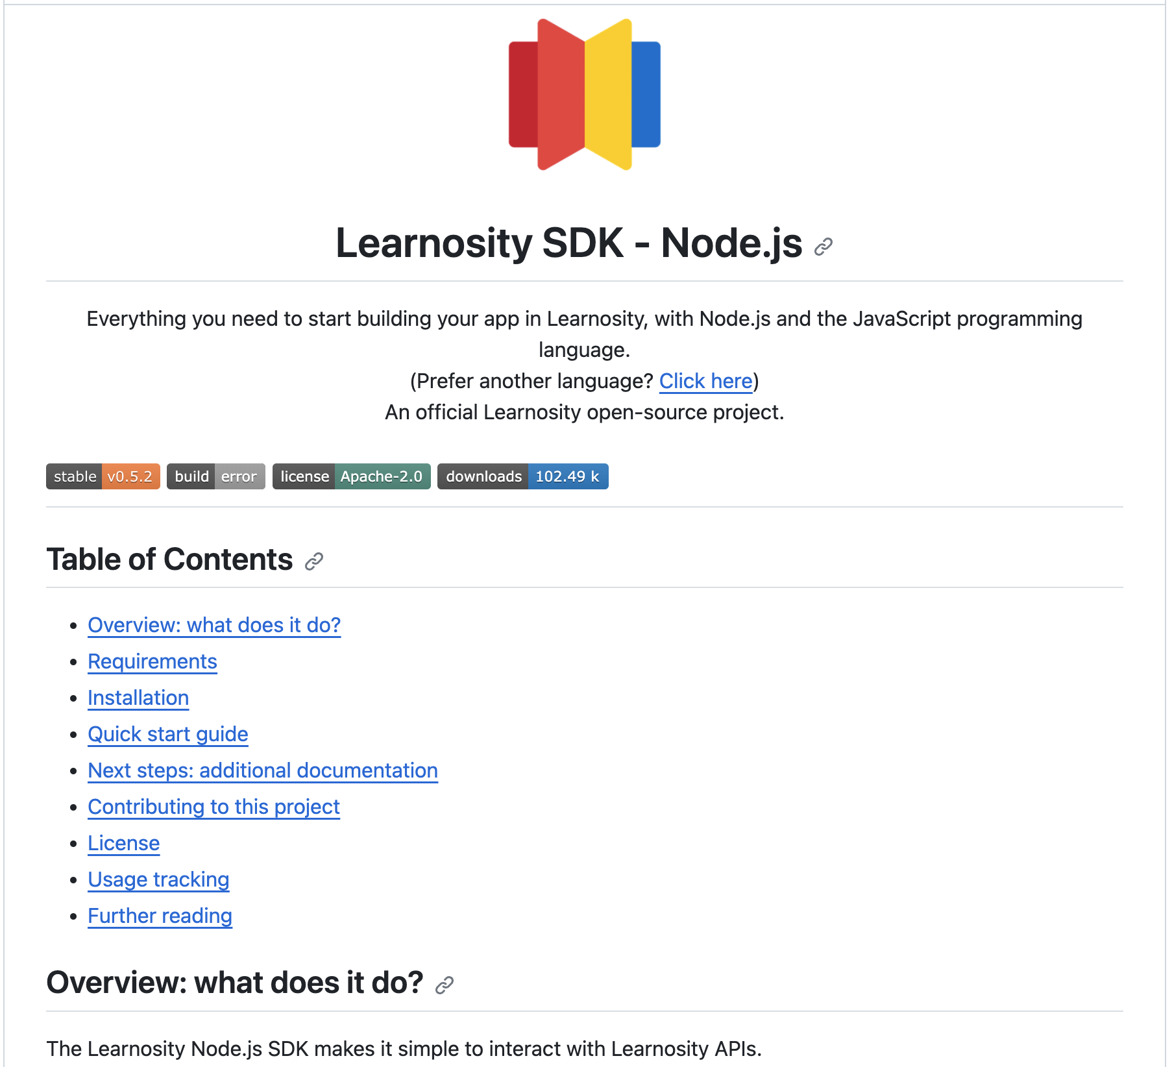Click the 'Table of Contents' heading text
This screenshot has width=1172, height=1067.
[169, 559]
